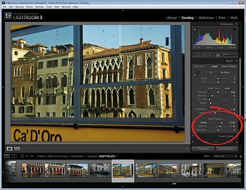Toggle the filmstrip filter switch icon
This screenshot has height=190, width=246.
(x=241, y=156)
